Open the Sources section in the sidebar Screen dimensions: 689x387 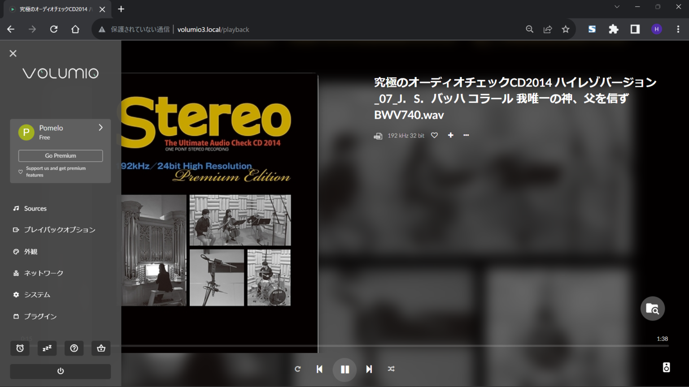point(35,208)
